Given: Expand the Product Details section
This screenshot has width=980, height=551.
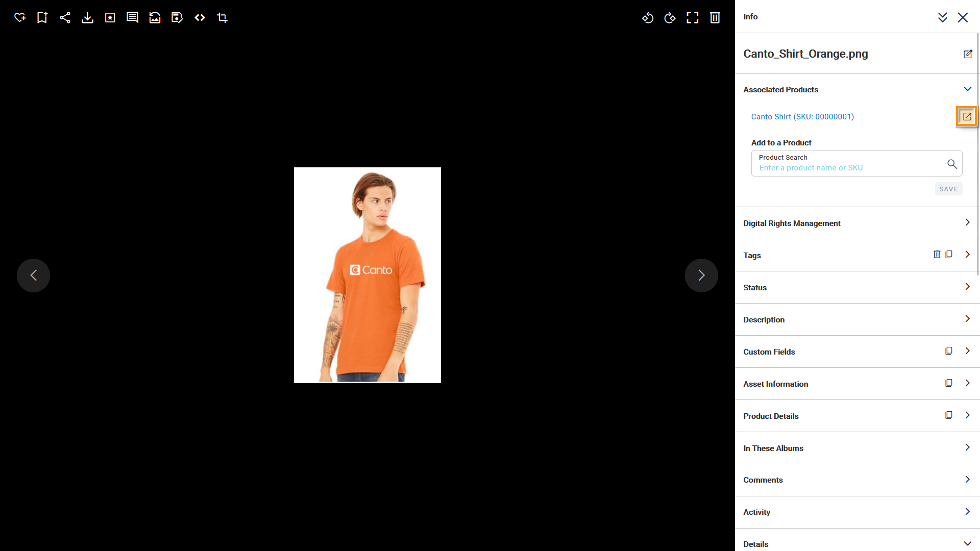Looking at the screenshot, I should pyautogui.click(x=967, y=415).
